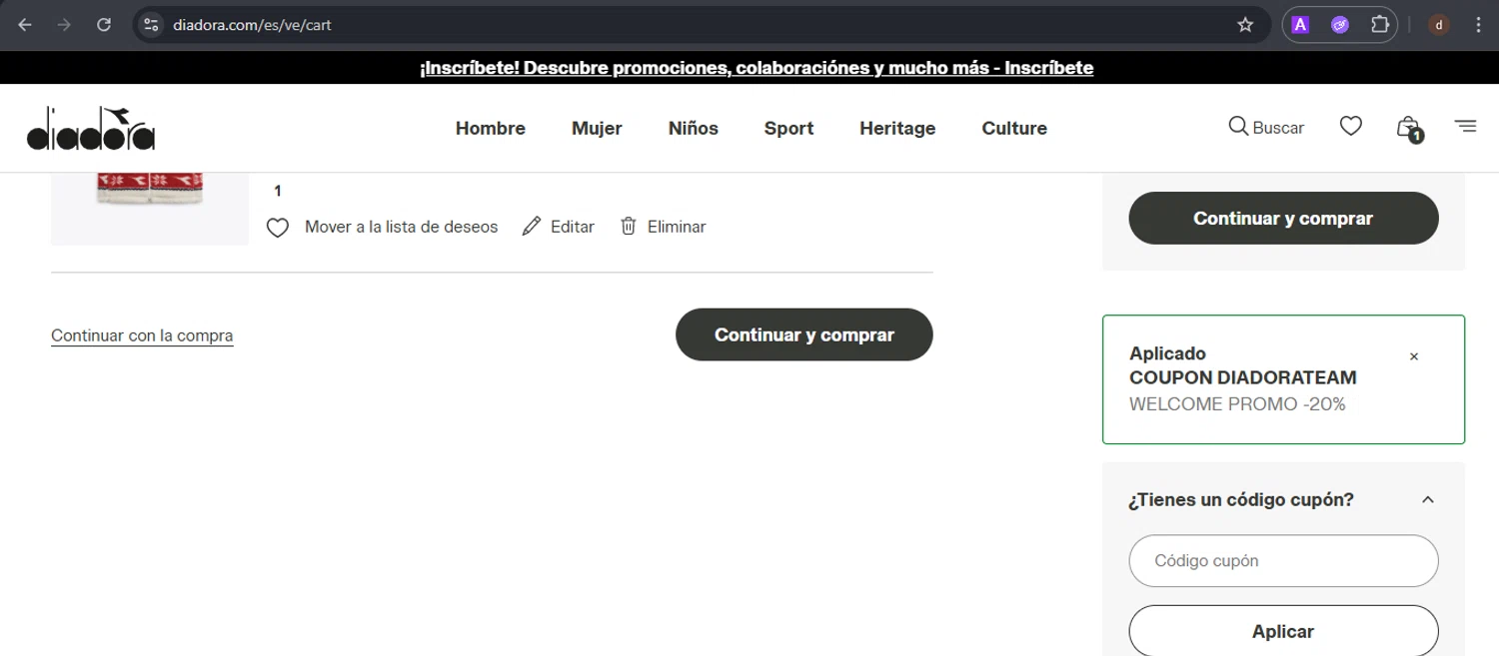The height and width of the screenshot is (656, 1499).
Task: Open the Sport menu
Action: [x=789, y=128]
